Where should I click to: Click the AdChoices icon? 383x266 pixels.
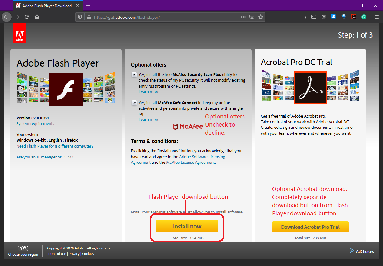click(351, 251)
